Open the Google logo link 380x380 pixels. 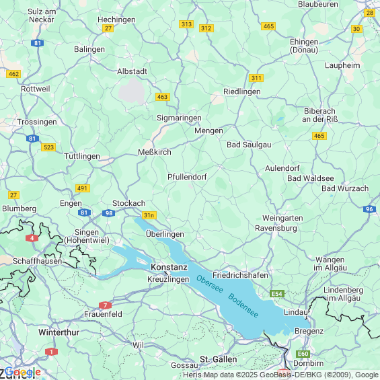(23, 372)
